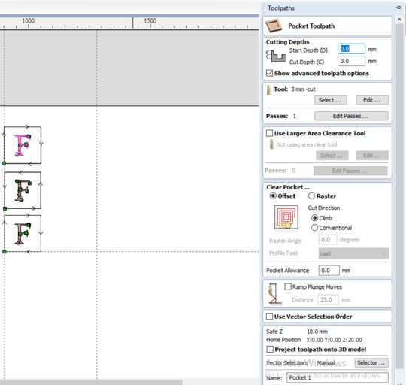Click the ramp plunge moves diagram icon

tap(273, 293)
